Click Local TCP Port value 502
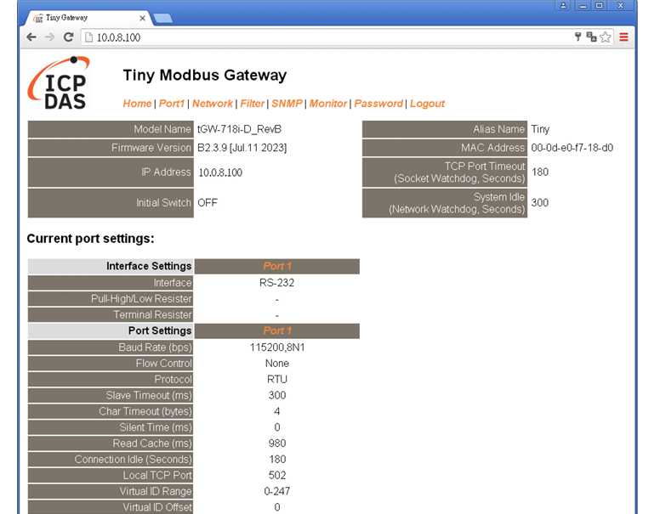The image size is (660, 514). pyautogui.click(x=277, y=475)
